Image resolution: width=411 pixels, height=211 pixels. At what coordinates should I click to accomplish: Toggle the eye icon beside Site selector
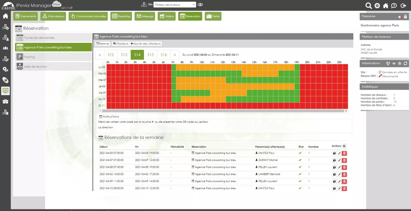pyautogui.click(x=200, y=5)
